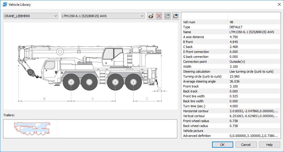
Task: Click the import folder icon with left arrow
Action: tap(176, 16)
